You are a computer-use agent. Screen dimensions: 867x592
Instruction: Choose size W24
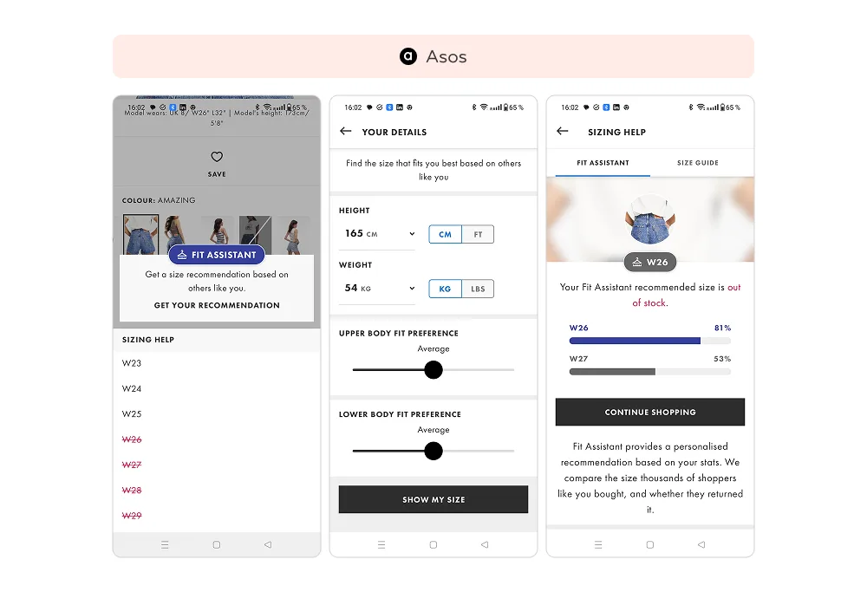(x=132, y=388)
